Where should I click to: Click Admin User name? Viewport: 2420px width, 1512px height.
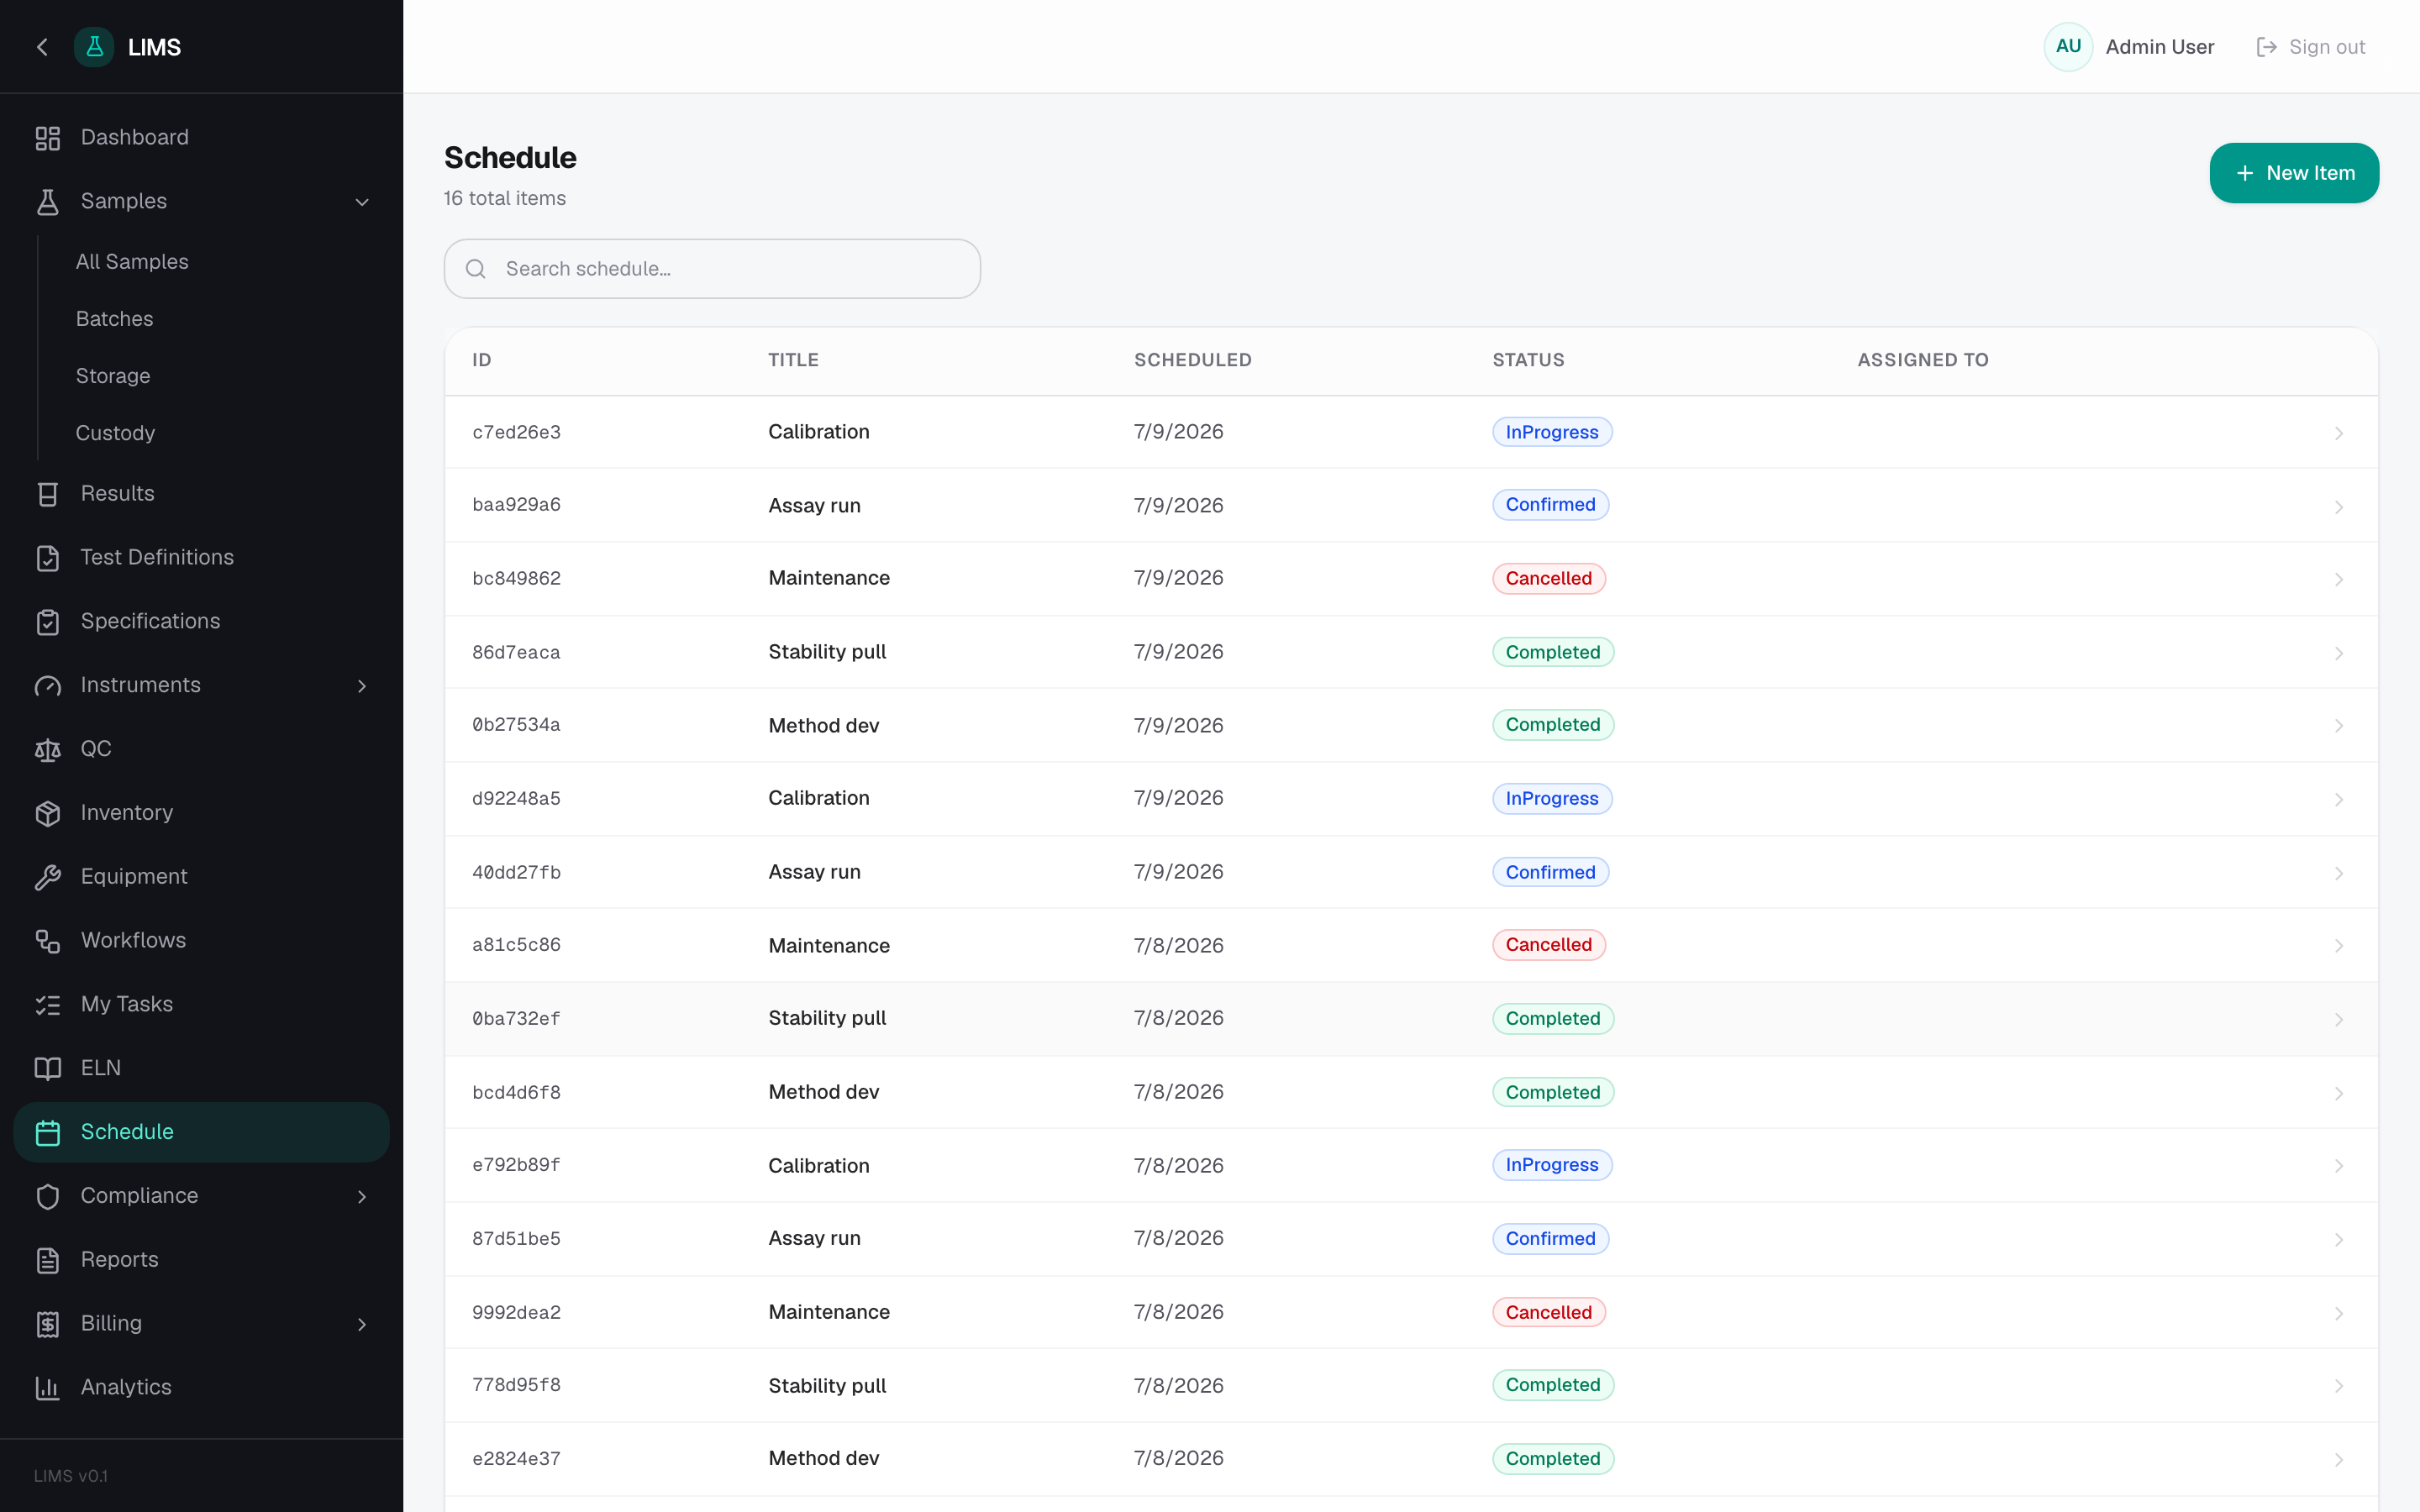(x=2159, y=47)
